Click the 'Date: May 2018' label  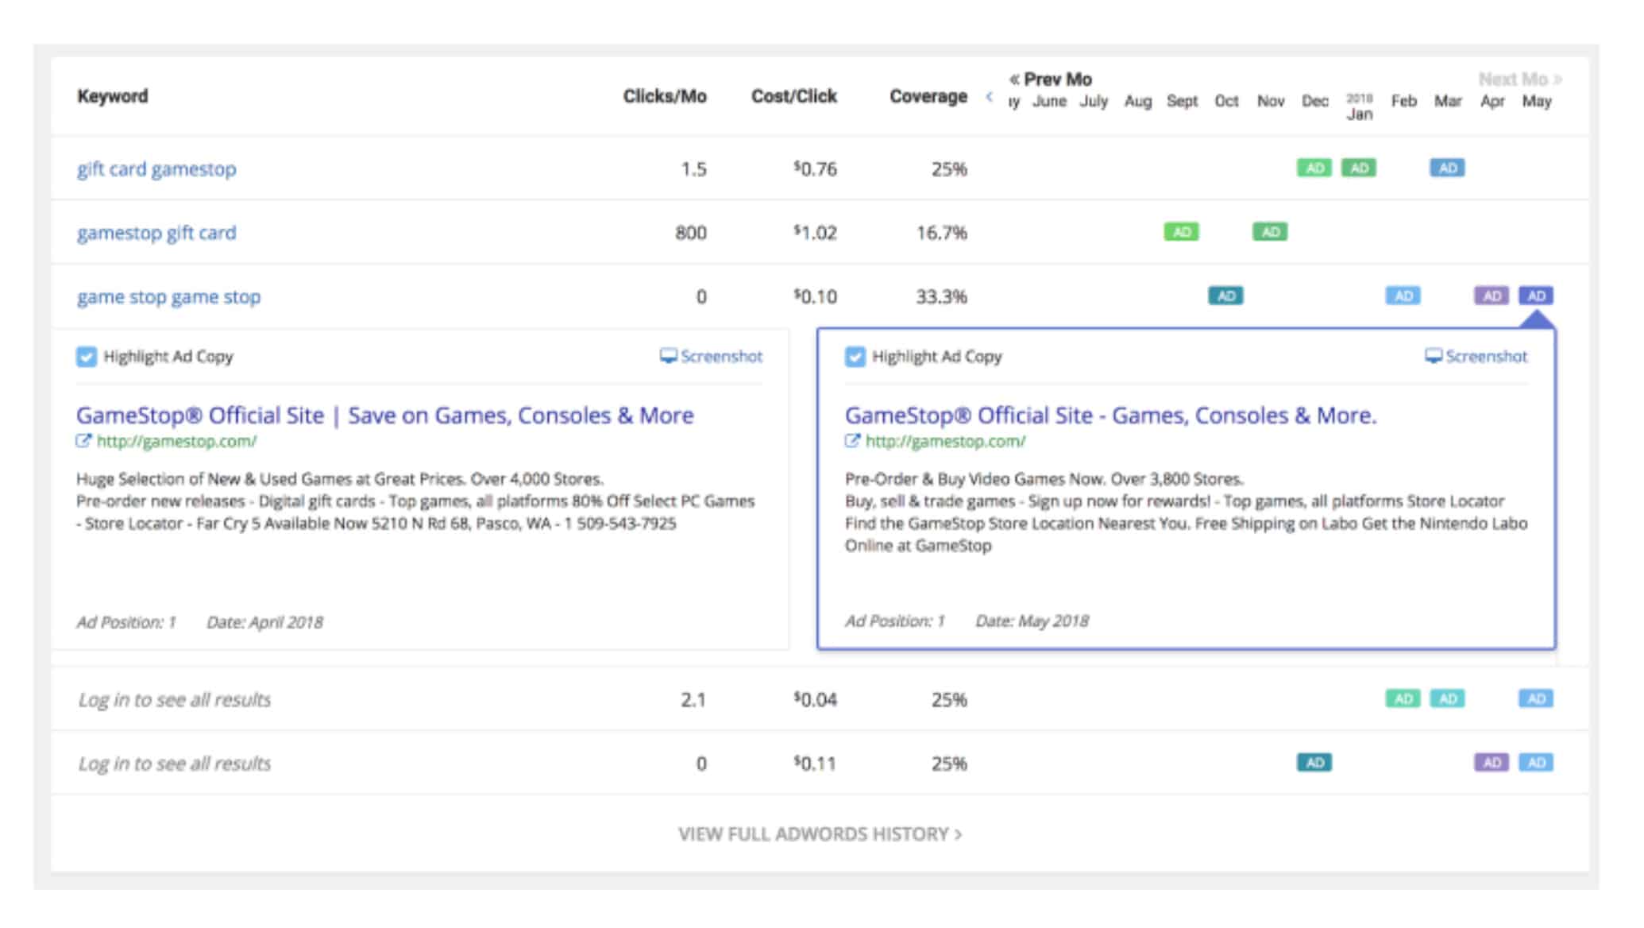(x=1032, y=621)
